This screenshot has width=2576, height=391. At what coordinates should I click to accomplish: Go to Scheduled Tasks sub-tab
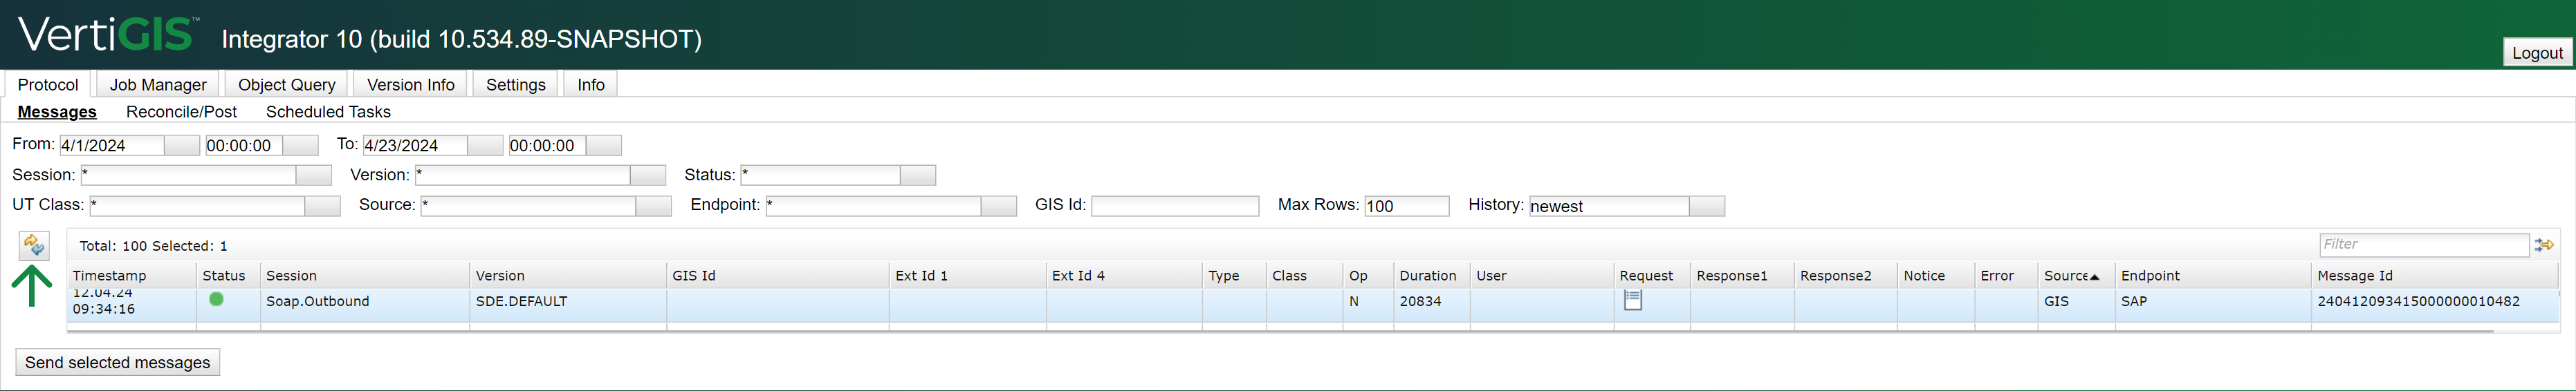[328, 112]
